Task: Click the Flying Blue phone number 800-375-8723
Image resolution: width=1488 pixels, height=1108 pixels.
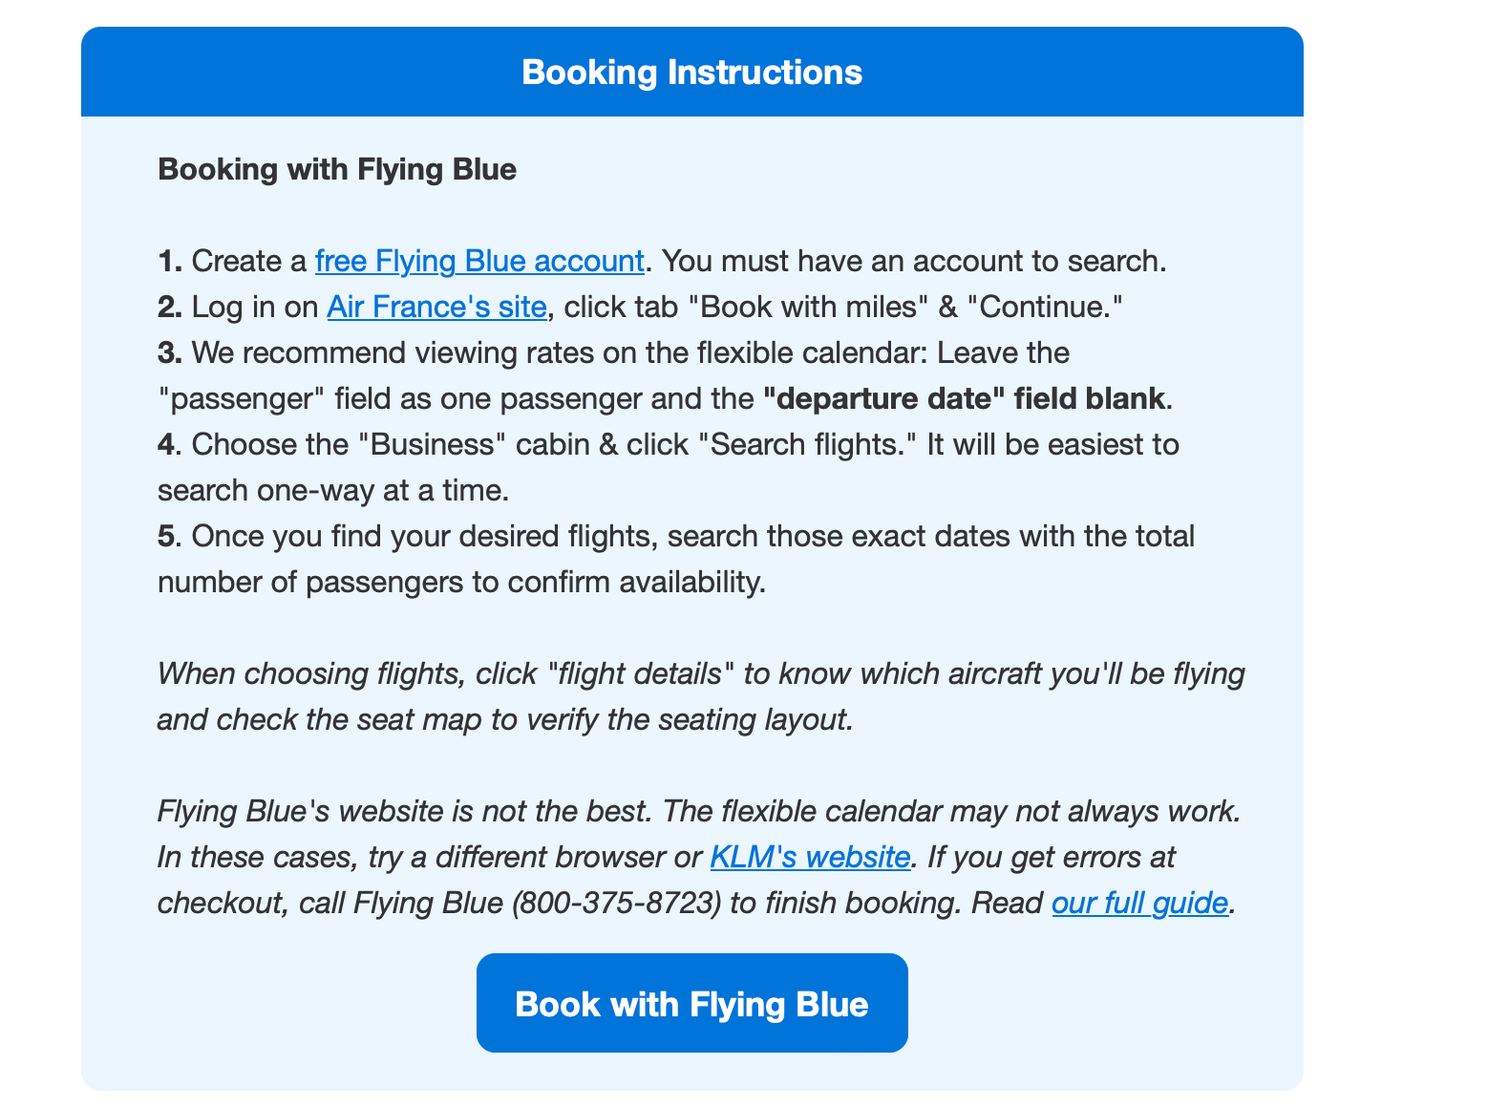Action: pyautogui.click(x=617, y=903)
